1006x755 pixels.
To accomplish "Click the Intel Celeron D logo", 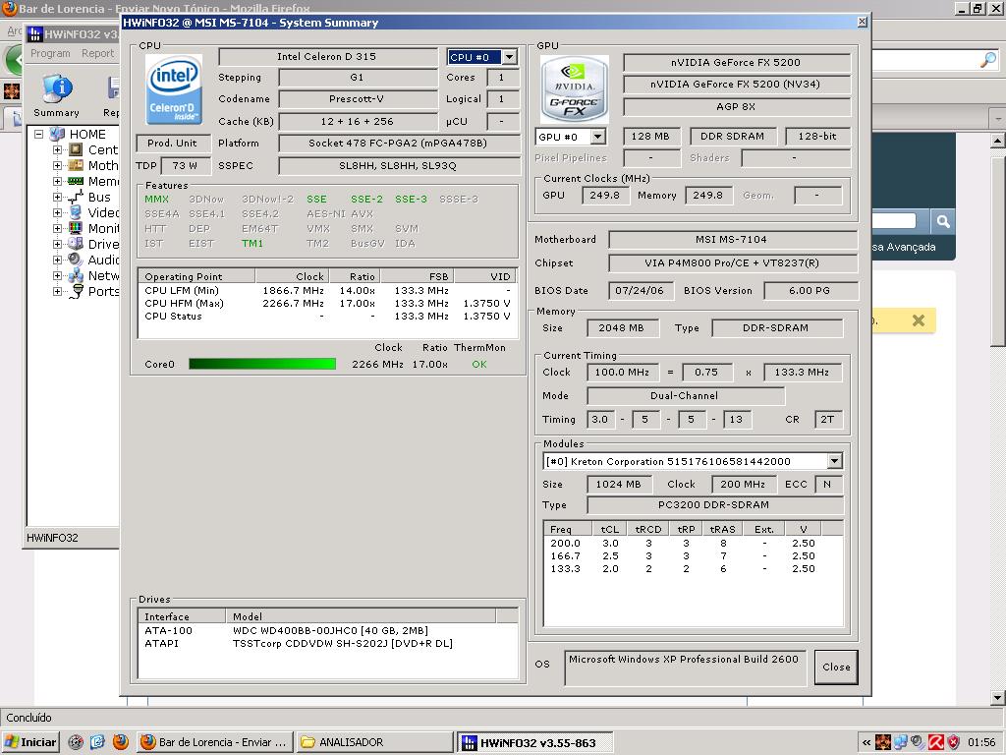I will point(174,89).
